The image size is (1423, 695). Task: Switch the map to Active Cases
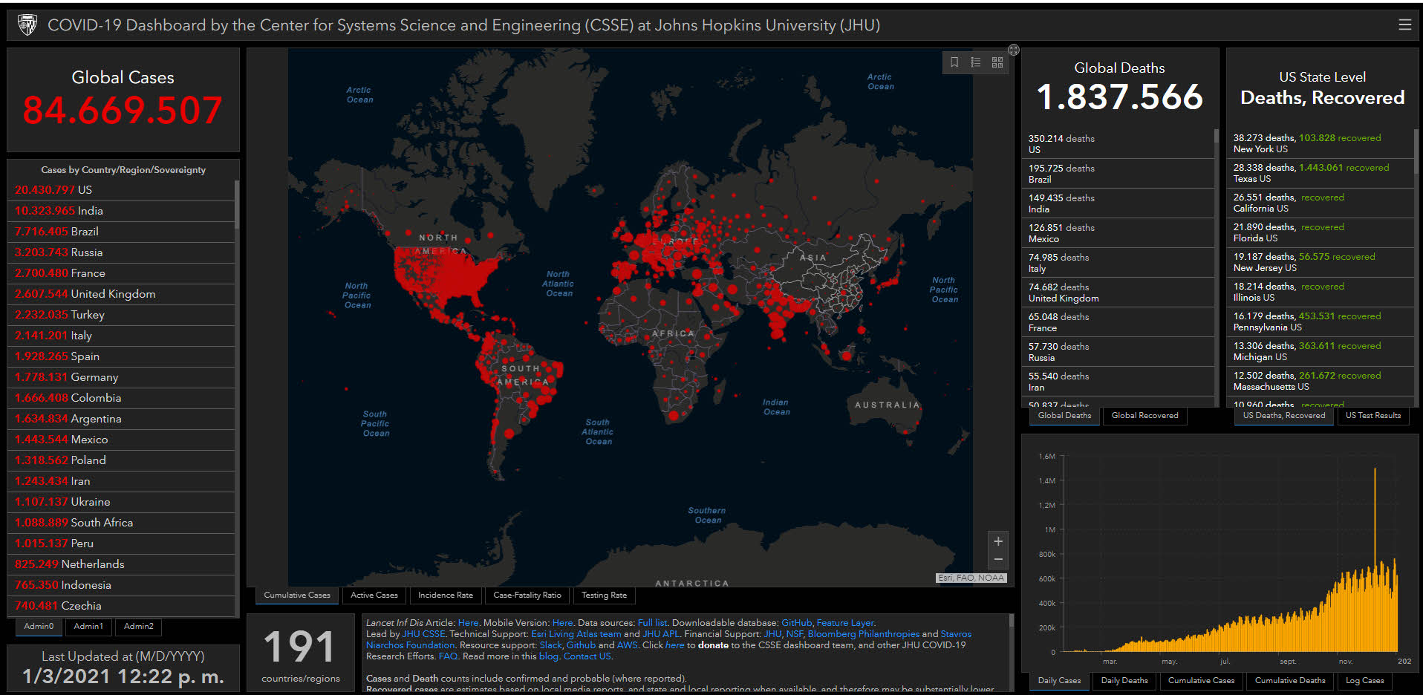tap(374, 595)
